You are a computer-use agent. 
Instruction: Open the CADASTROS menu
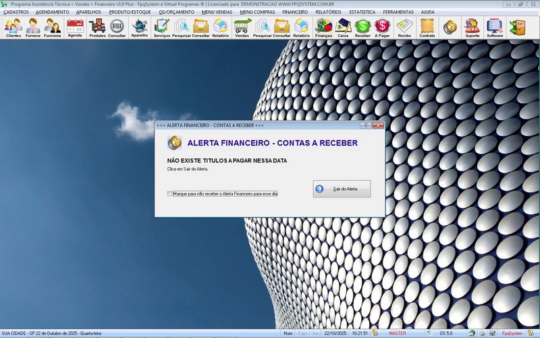(16, 11)
